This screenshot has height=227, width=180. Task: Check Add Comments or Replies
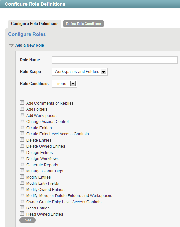pos(22,103)
